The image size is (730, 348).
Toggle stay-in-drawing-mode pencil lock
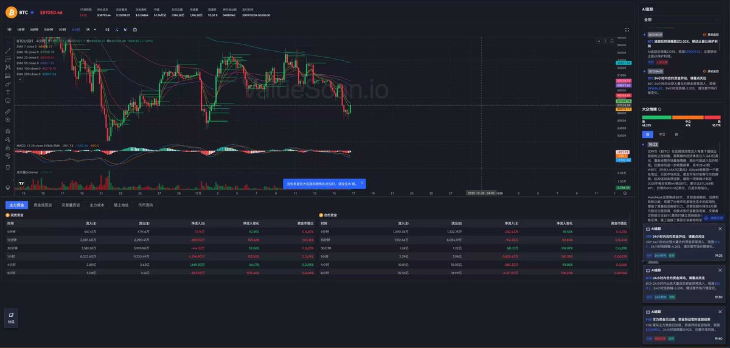tap(8, 139)
